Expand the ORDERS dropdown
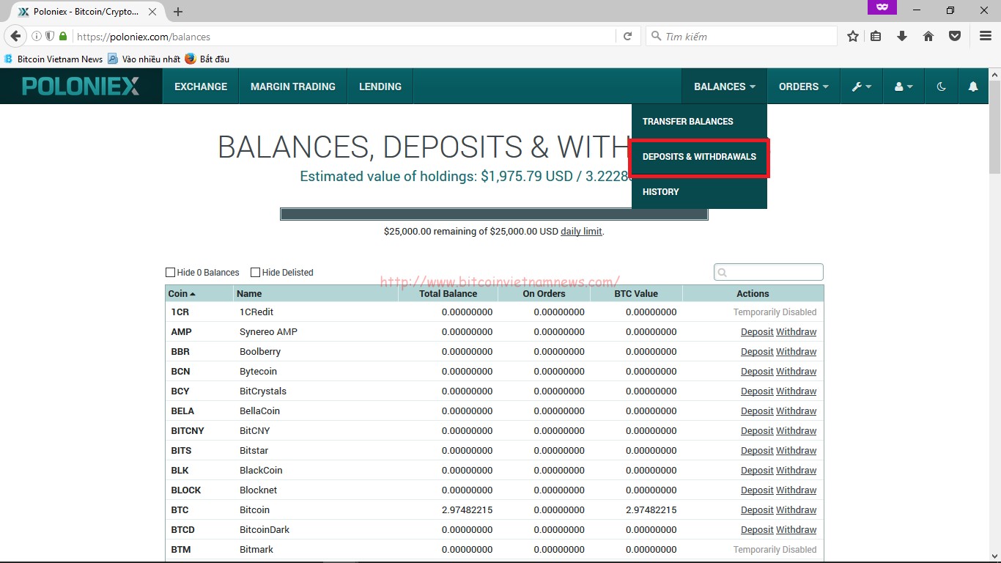Screen dimensions: 1001x563 [x=803, y=87]
